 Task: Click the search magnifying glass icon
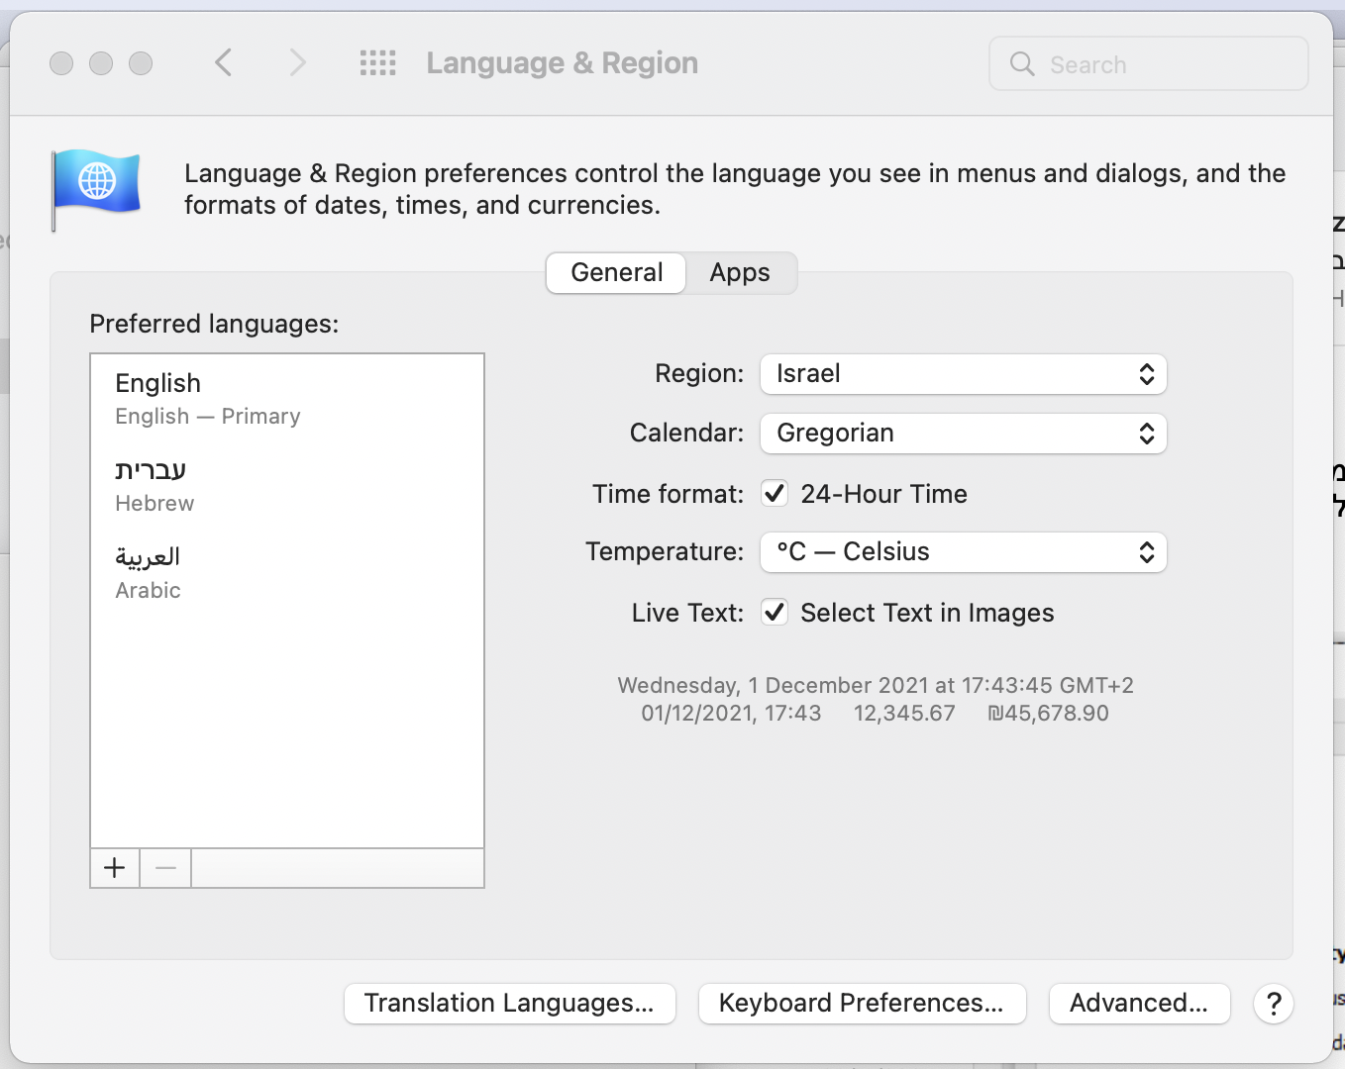[x=1022, y=64]
